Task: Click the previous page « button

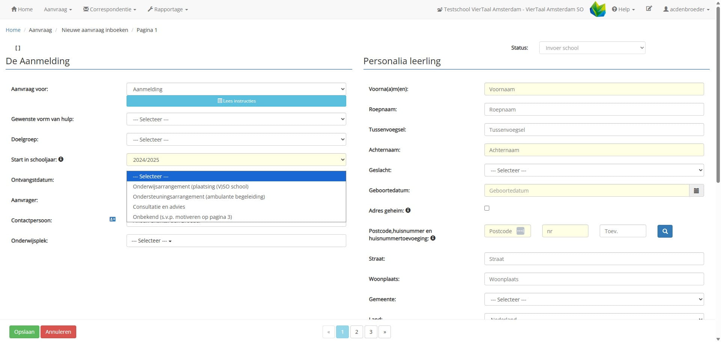Action: (x=329, y=332)
